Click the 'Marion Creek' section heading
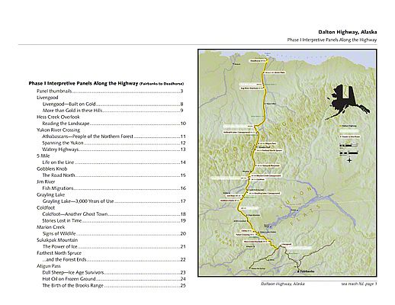395x305 pixels. (x=51, y=227)
